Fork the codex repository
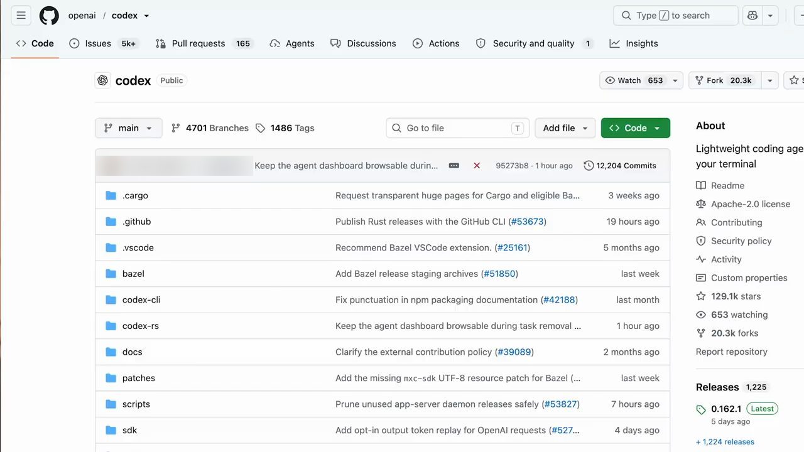 (725, 80)
